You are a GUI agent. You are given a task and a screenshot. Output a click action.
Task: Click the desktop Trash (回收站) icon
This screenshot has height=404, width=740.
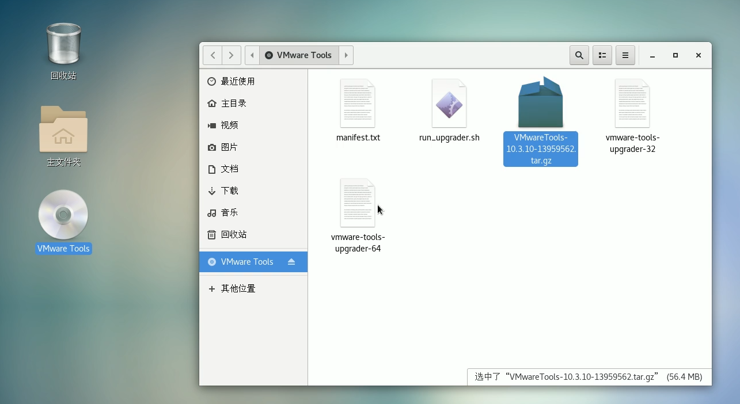tap(63, 44)
